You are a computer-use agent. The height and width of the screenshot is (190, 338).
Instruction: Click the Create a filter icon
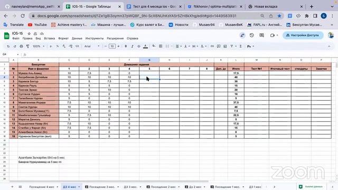(x=232, y=46)
